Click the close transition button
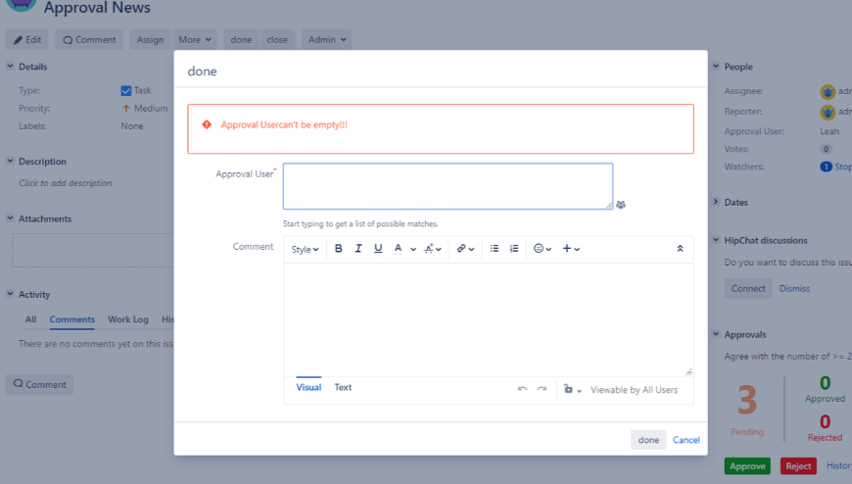The image size is (852, 484). (277, 40)
